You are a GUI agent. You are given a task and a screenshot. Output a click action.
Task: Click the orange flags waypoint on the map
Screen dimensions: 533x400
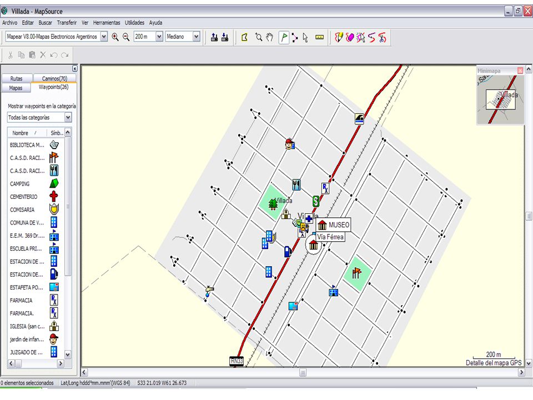coord(356,272)
